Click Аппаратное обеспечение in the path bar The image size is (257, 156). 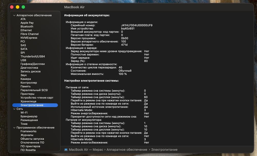127,150
